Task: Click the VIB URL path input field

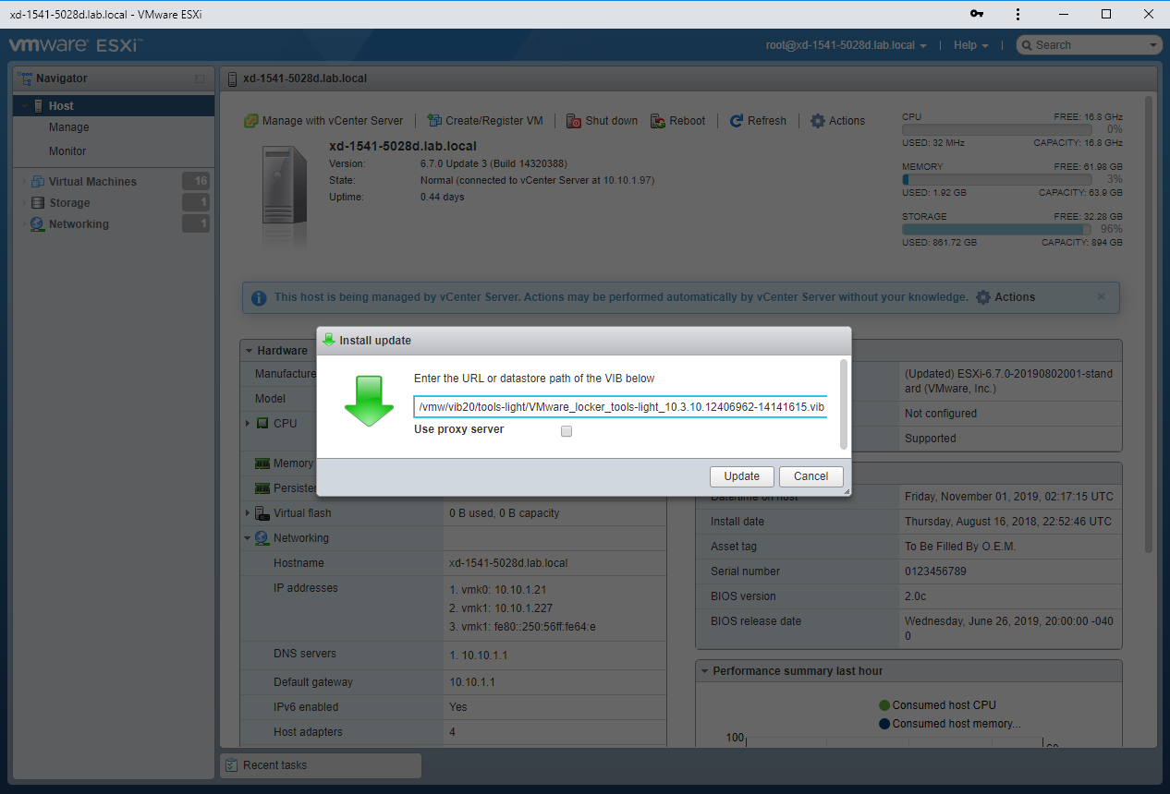Action: [620, 406]
